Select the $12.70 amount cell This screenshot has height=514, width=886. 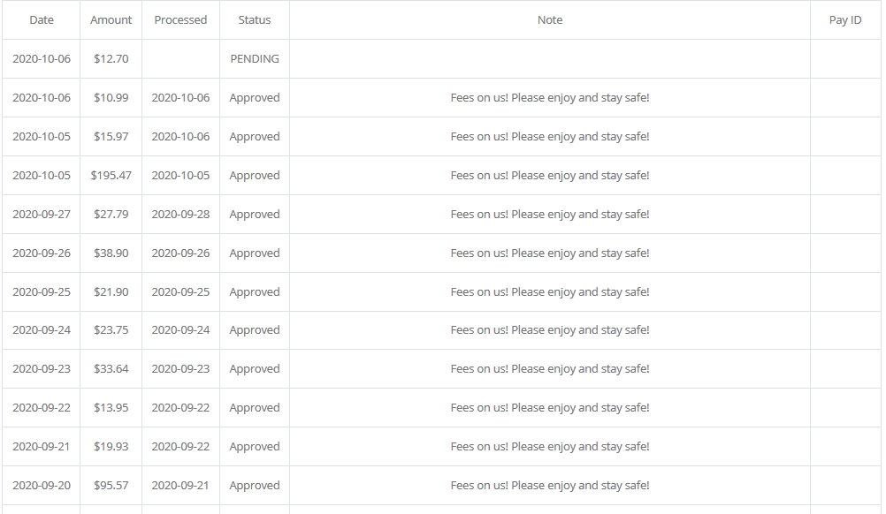pos(111,59)
